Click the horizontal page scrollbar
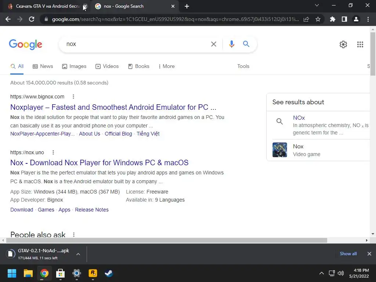Screen dimensions: 376x282 click(167, 240)
